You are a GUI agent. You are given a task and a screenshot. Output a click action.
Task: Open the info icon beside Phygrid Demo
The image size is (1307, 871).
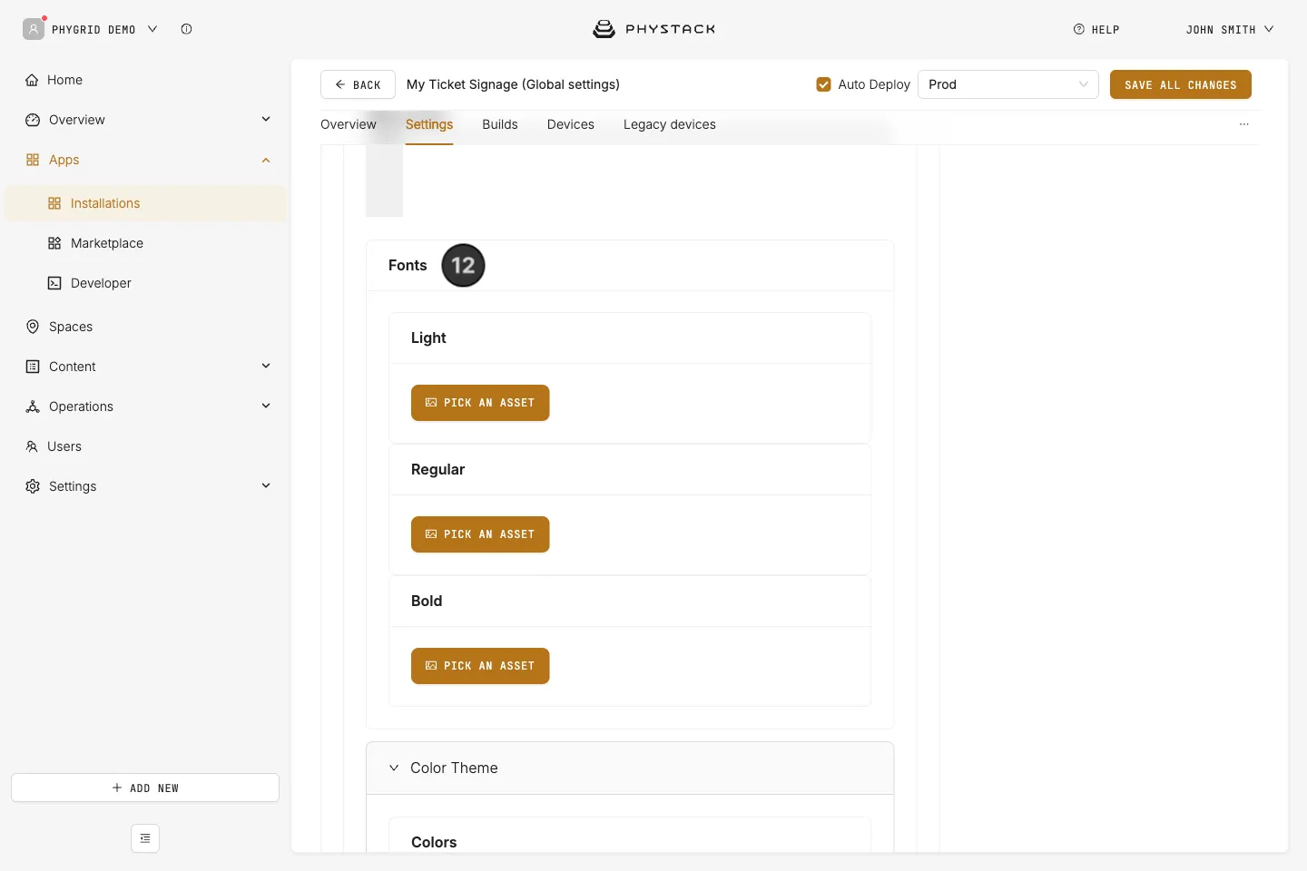[x=186, y=29]
